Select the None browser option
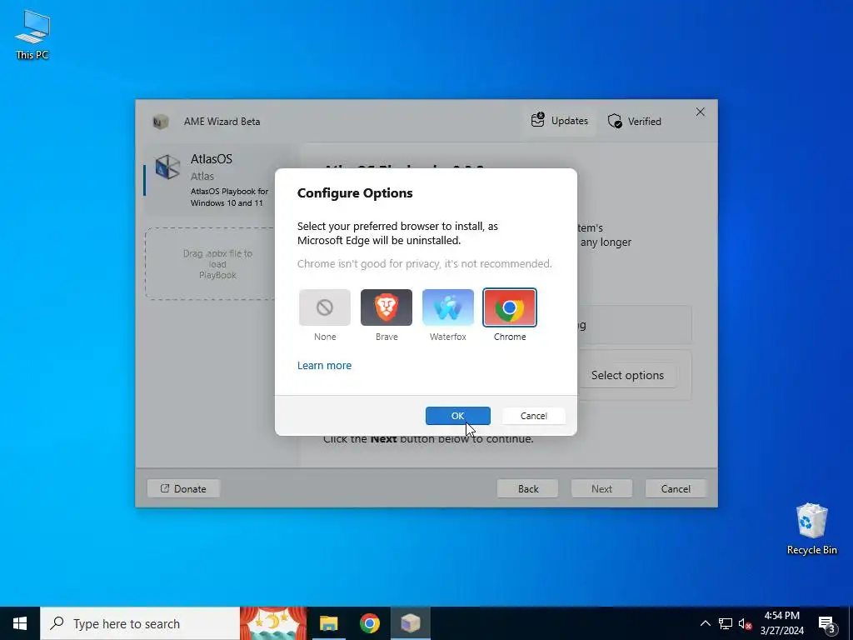The image size is (853, 640). (x=325, y=307)
